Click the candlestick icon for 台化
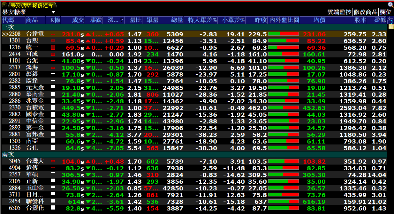 (53, 148)
